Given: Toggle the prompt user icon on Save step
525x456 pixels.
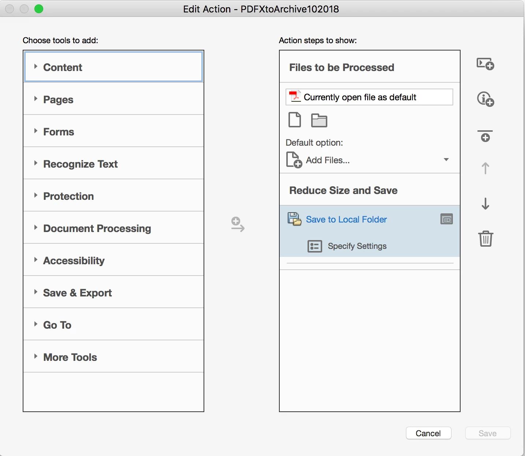Looking at the screenshot, I should [x=446, y=219].
